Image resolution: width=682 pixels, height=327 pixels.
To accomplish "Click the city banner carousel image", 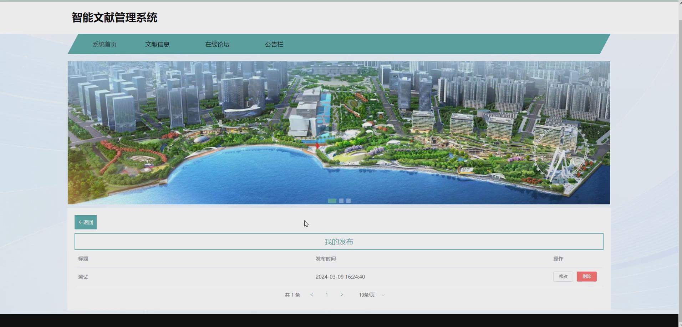I will (339, 133).
